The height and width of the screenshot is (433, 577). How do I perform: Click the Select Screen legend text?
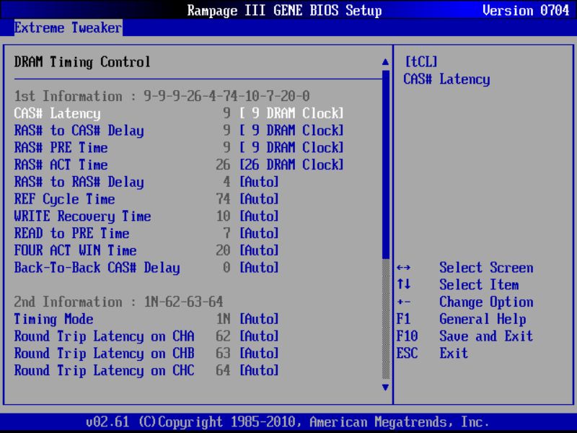point(486,268)
